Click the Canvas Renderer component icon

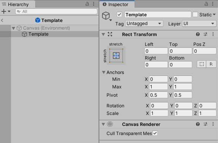click(x=110, y=124)
